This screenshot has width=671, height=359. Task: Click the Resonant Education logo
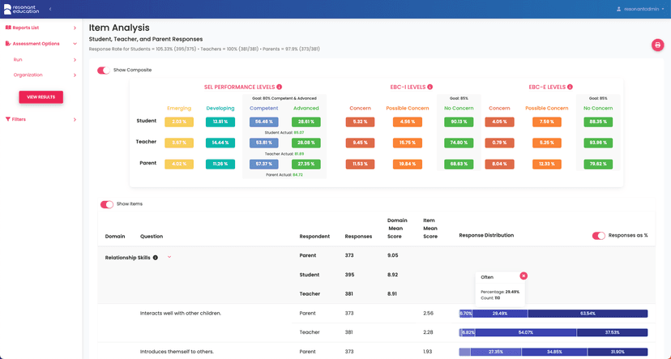(x=19, y=9)
